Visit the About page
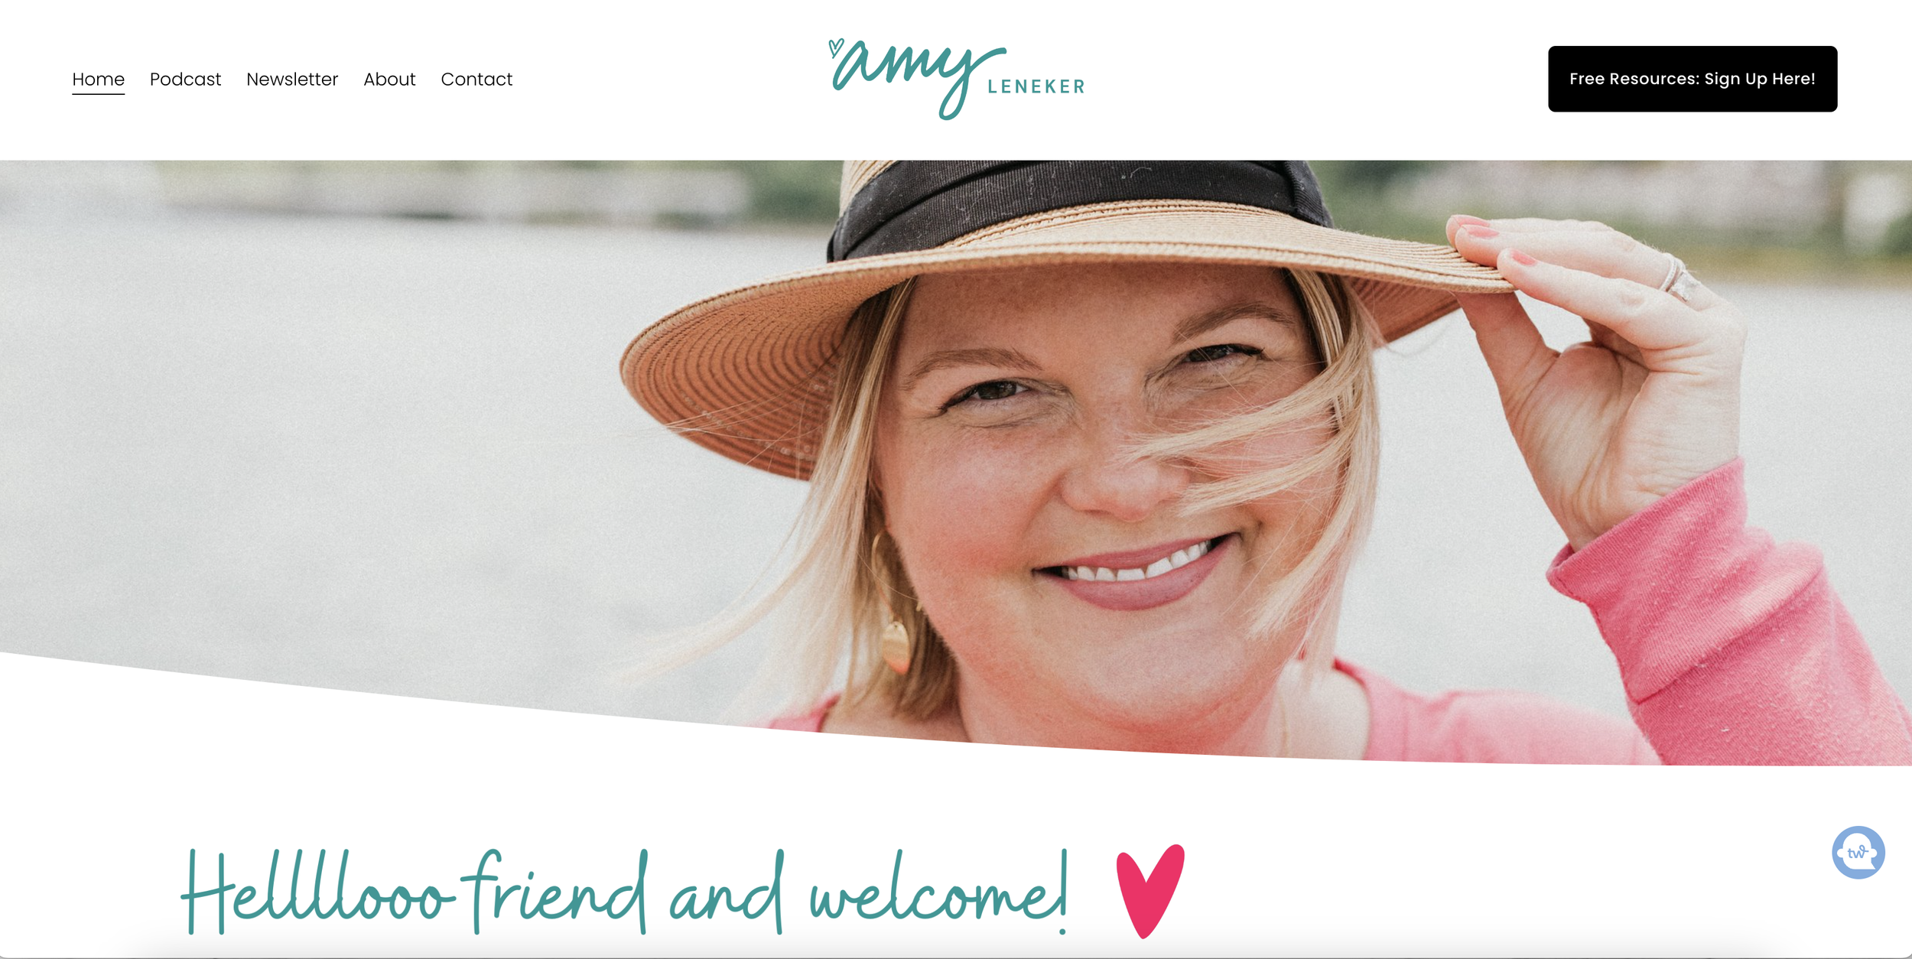Viewport: 1912px width, 959px height. coord(389,80)
